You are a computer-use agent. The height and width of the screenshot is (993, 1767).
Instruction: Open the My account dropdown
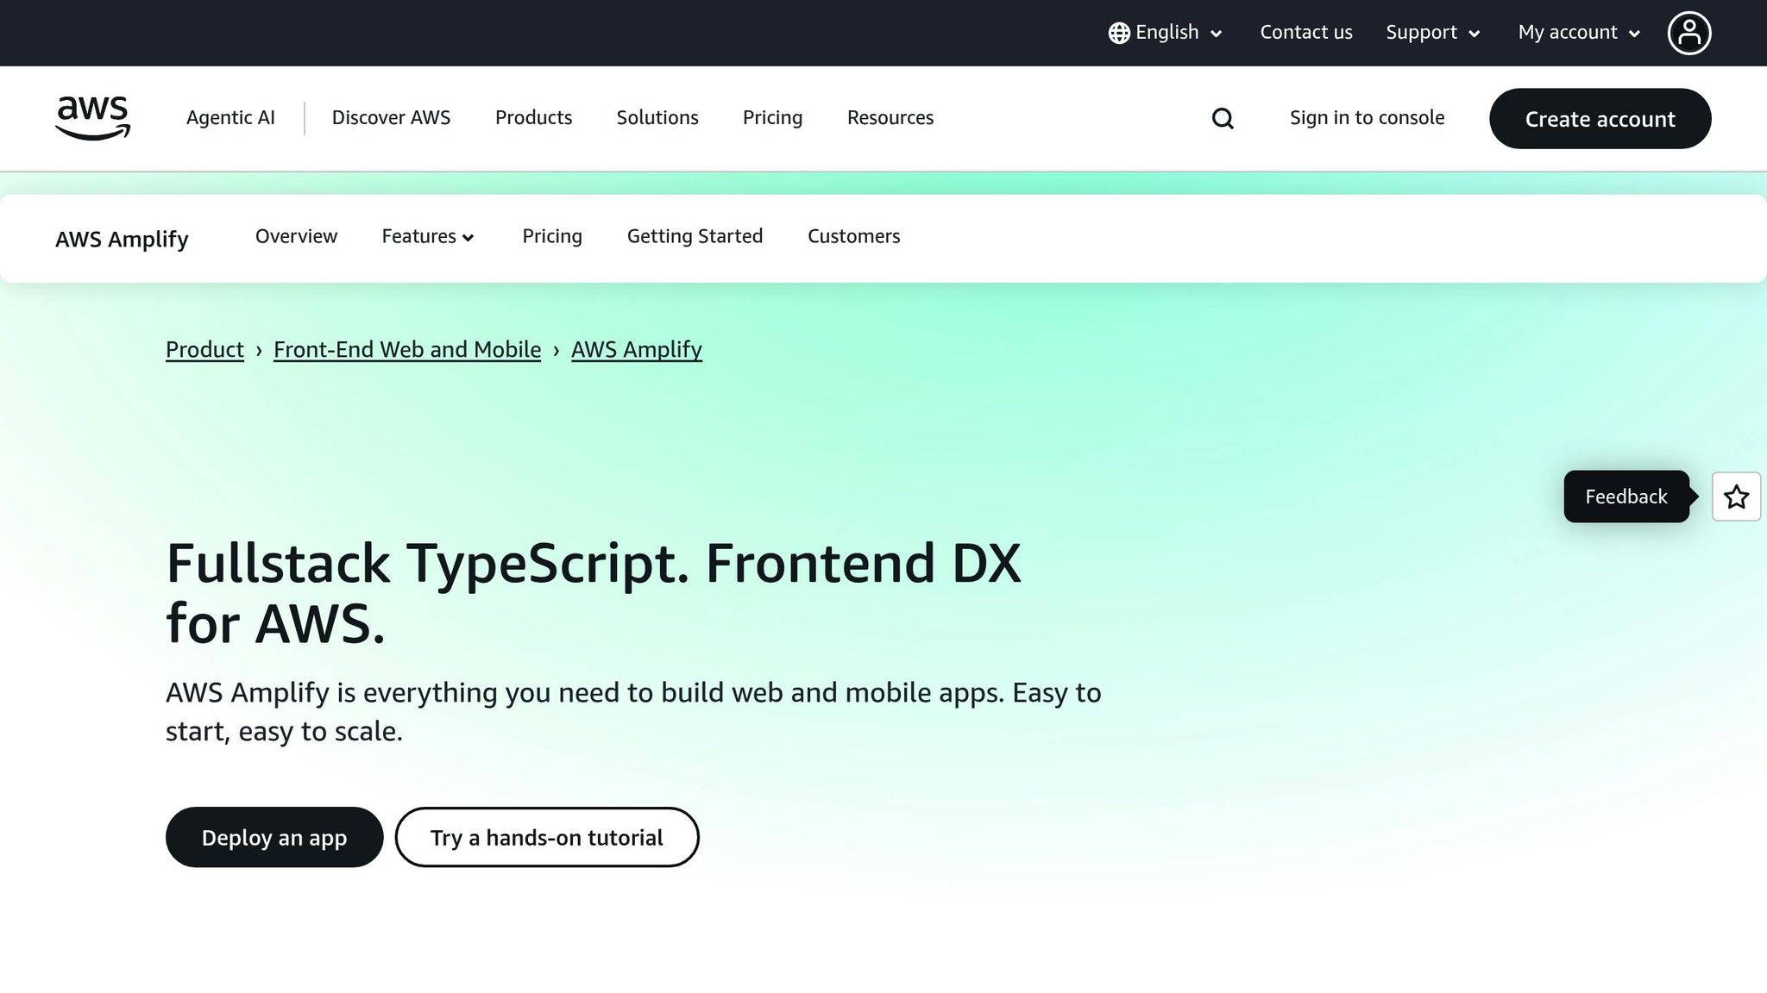click(1578, 33)
